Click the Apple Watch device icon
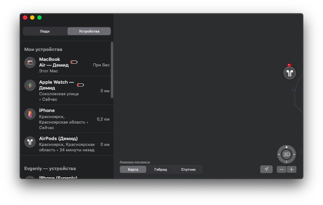Screen dimensions: 323x205 [x=30, y=85]
